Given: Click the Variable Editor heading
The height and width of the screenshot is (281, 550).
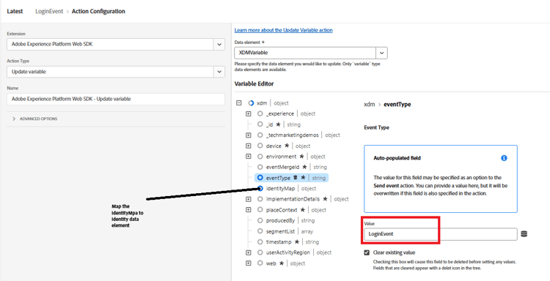Looking at the screenshot, I should [x=254, y=83].
